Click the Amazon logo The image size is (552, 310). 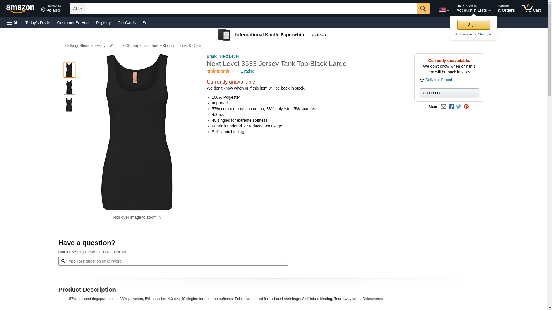(x=20, y=9)
